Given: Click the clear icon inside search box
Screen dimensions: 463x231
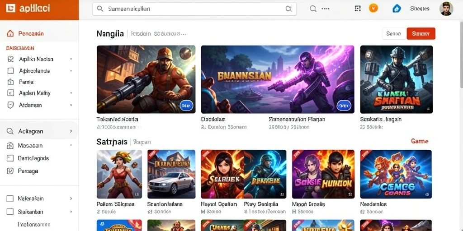Looking at the screenshot, I should coord(288,9).
